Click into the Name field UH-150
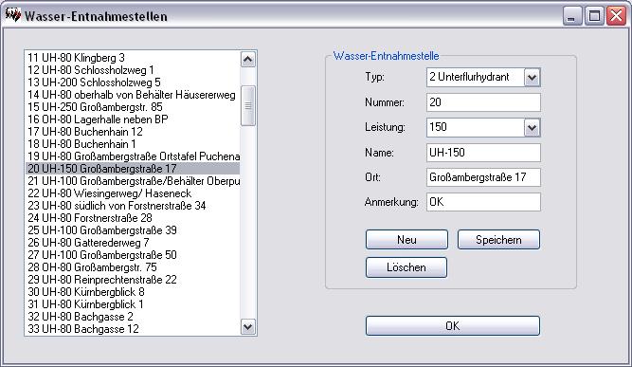Screen dimensions: 632x367 click(x=483, y=153)
